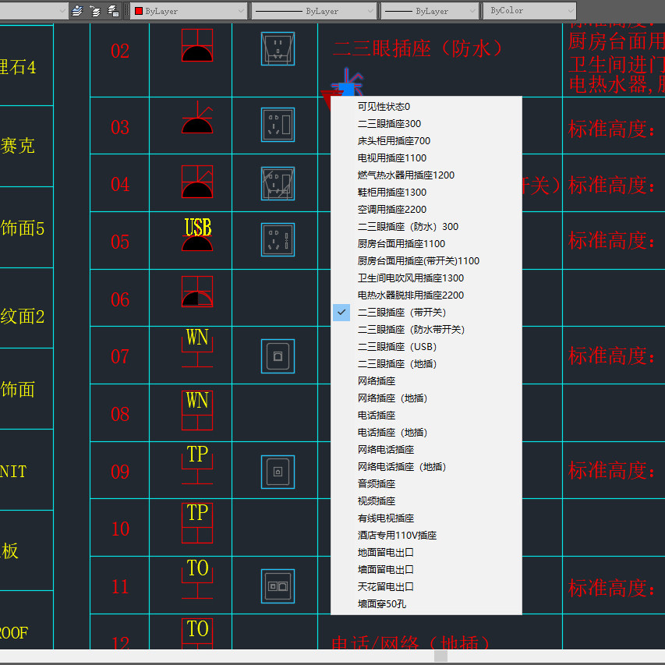Image resolution: width=665 pixels, height=665 pixels.
Task: Click the red color swatch in color dropdown
Action: [139, 11]
